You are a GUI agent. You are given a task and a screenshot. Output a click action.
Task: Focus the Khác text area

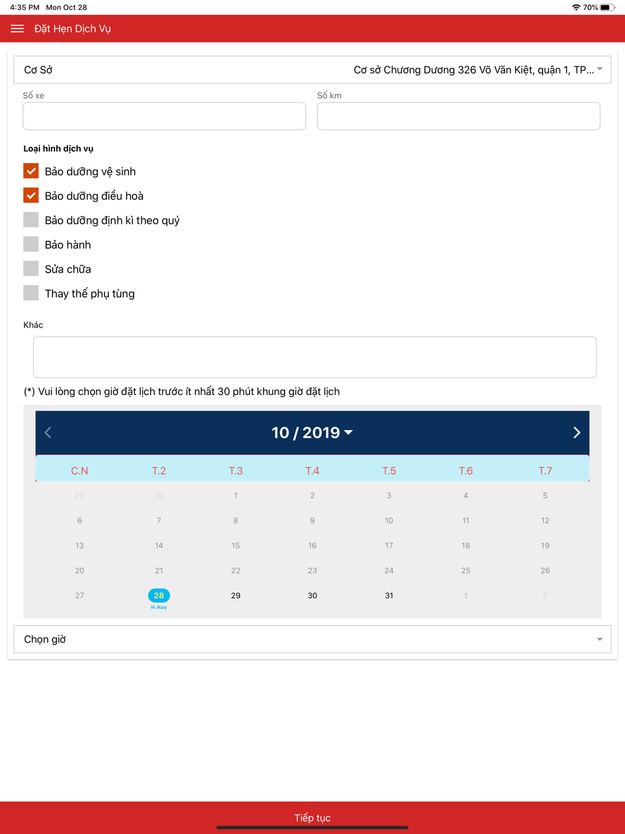[x=315, y=357]
